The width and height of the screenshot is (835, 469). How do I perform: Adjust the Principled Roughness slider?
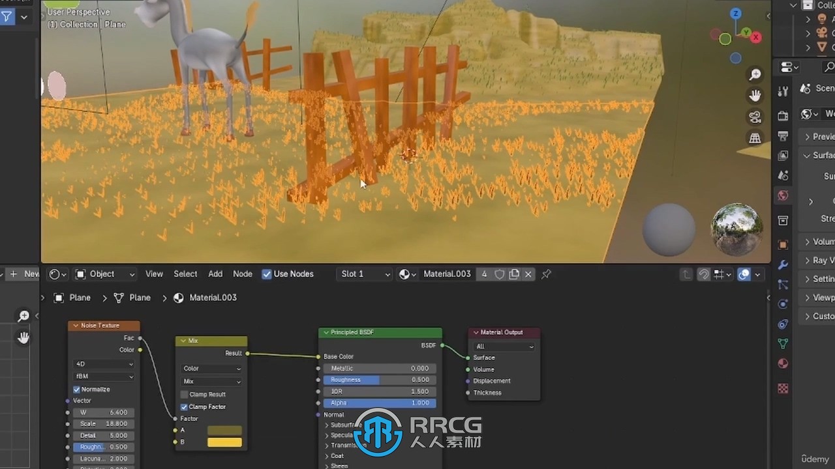point(380,380)
